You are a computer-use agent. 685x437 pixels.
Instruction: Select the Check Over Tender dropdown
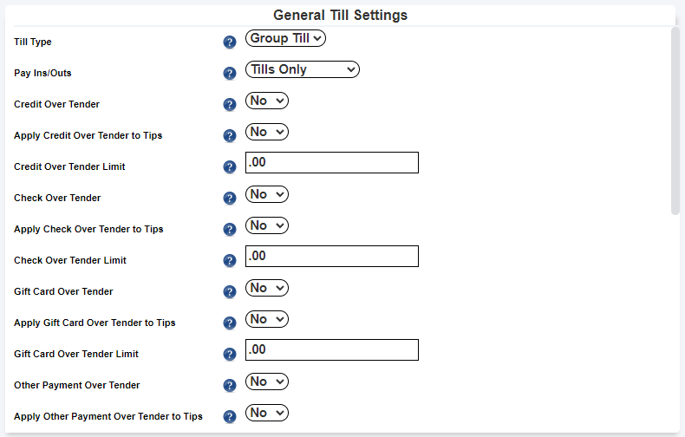coord(266,194)
